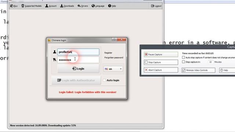
Task: Click the username field containing profkefah
Action: [78, 52]
